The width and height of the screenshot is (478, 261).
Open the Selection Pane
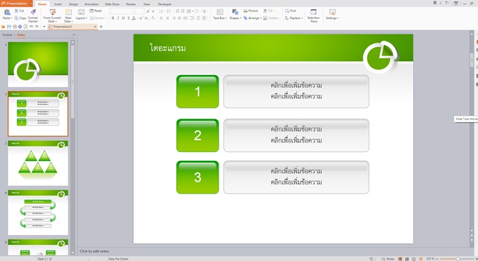coord(313,16)
